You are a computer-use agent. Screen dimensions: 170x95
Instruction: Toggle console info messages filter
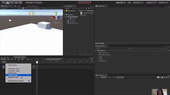tap(159, 77)
